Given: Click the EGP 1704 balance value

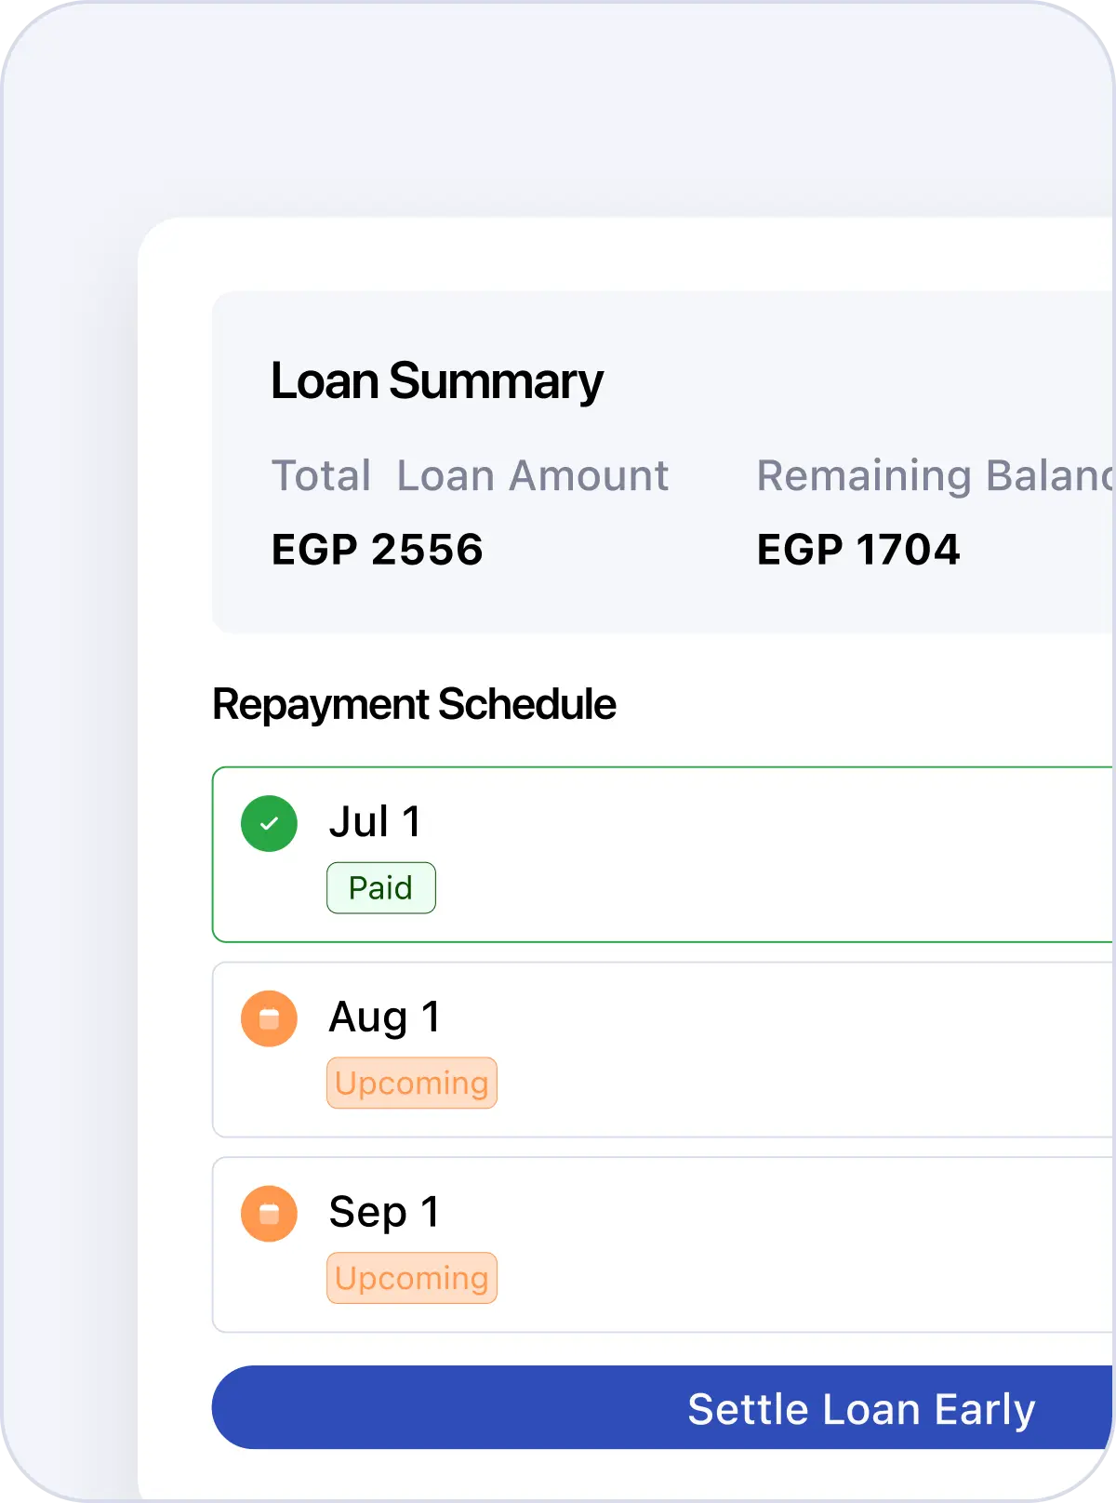Looking at the screenshot, I should click(x=857, y=550).
